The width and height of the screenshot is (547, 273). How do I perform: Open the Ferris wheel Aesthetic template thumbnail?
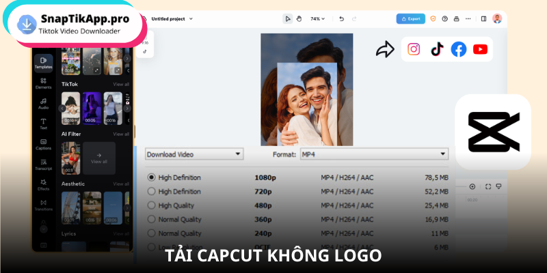[71, 208]
